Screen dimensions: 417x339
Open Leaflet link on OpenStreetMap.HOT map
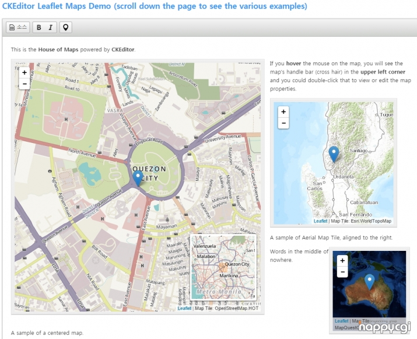coord(184,308)
